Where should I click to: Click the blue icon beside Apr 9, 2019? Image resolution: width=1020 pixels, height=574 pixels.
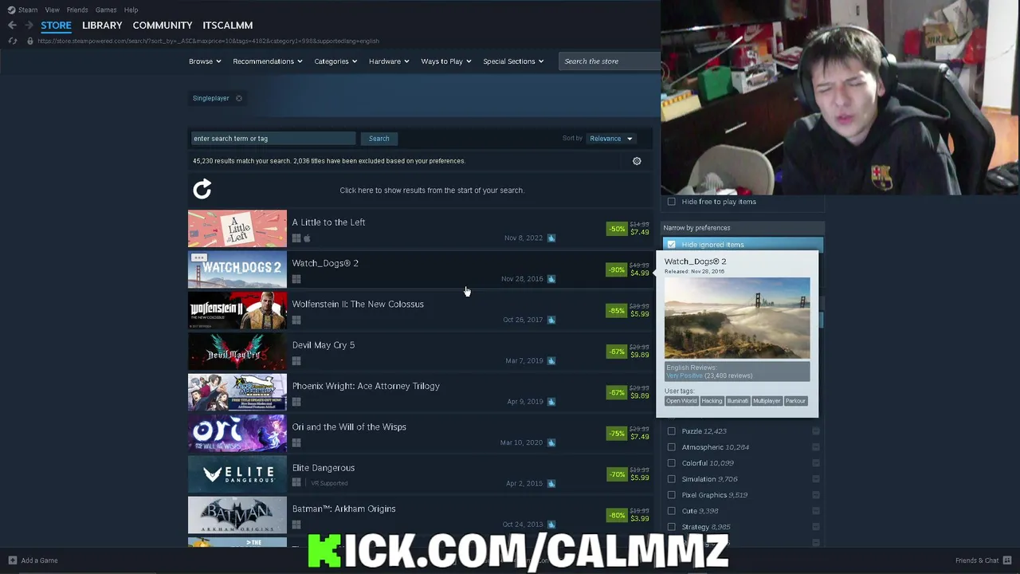[x=551, y=402]
